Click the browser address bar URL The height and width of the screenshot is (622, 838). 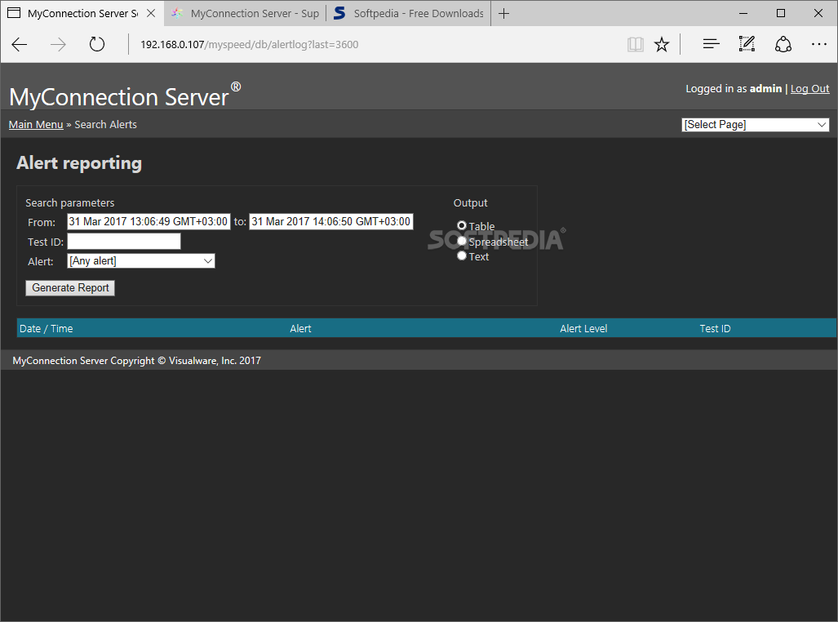pyautogui.click(x=249, y=44)
